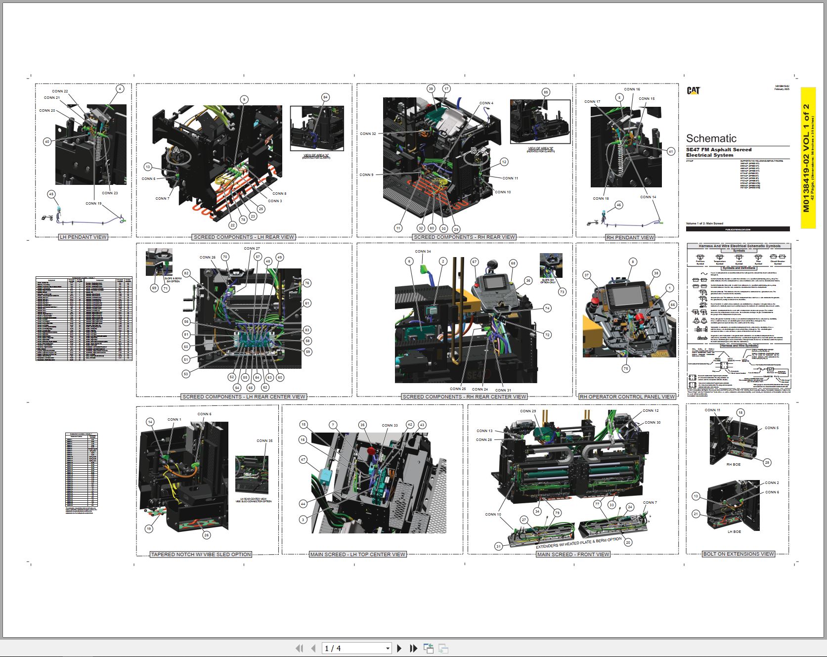The image size is (827, 657).
Task: Click 'SE47 FM Asphalt Screed' heading
Action: pyautogui.click(x=719, y=149)
